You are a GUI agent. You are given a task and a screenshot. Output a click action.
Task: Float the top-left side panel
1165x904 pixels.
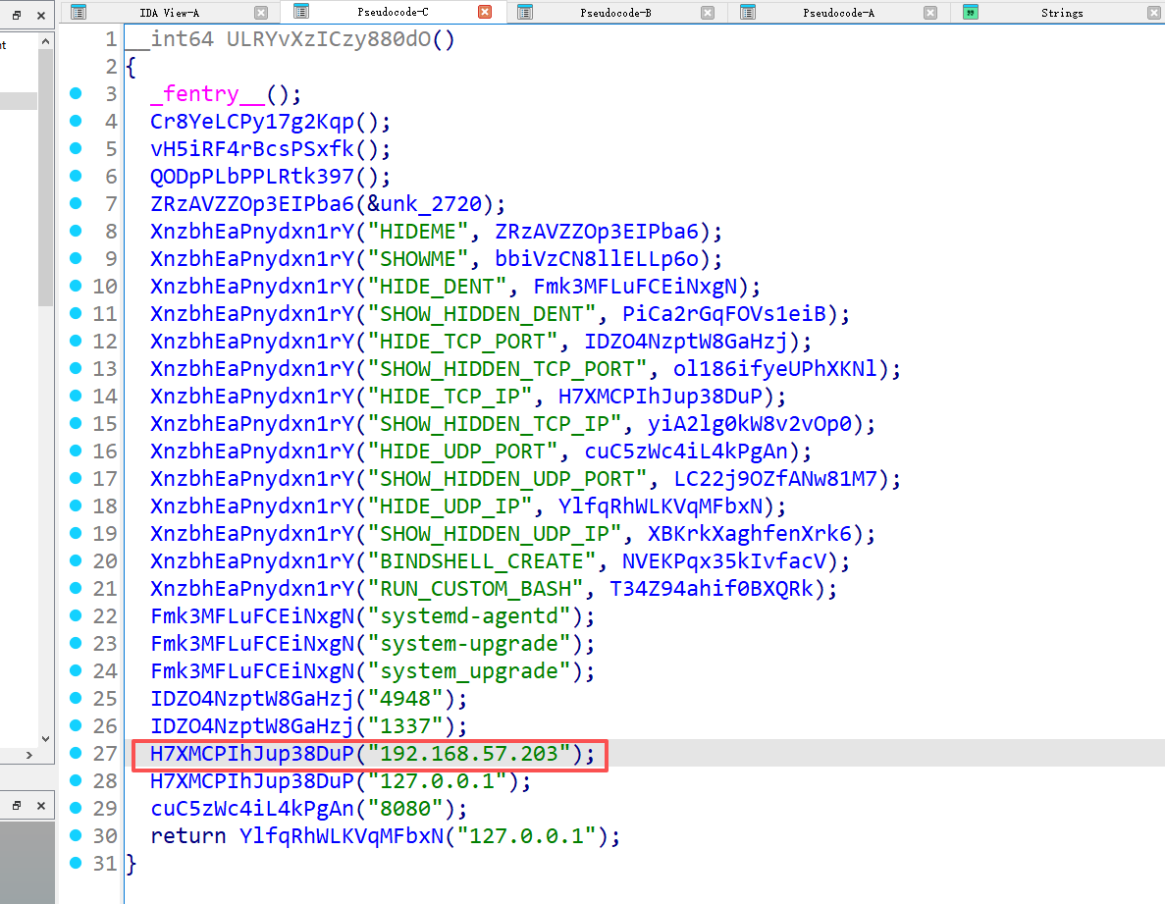[17, 17]
